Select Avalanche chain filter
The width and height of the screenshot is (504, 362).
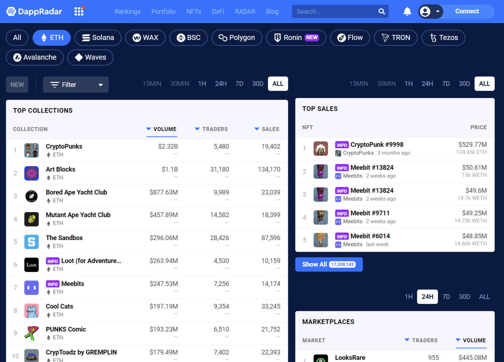35,57
